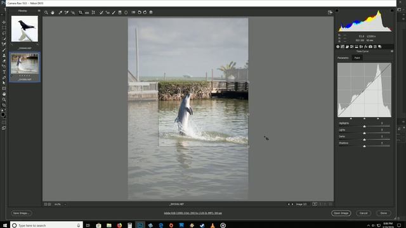Click zoom in button below preview
The width and height of the screenshot is (406, 228).
click(49, 204)
